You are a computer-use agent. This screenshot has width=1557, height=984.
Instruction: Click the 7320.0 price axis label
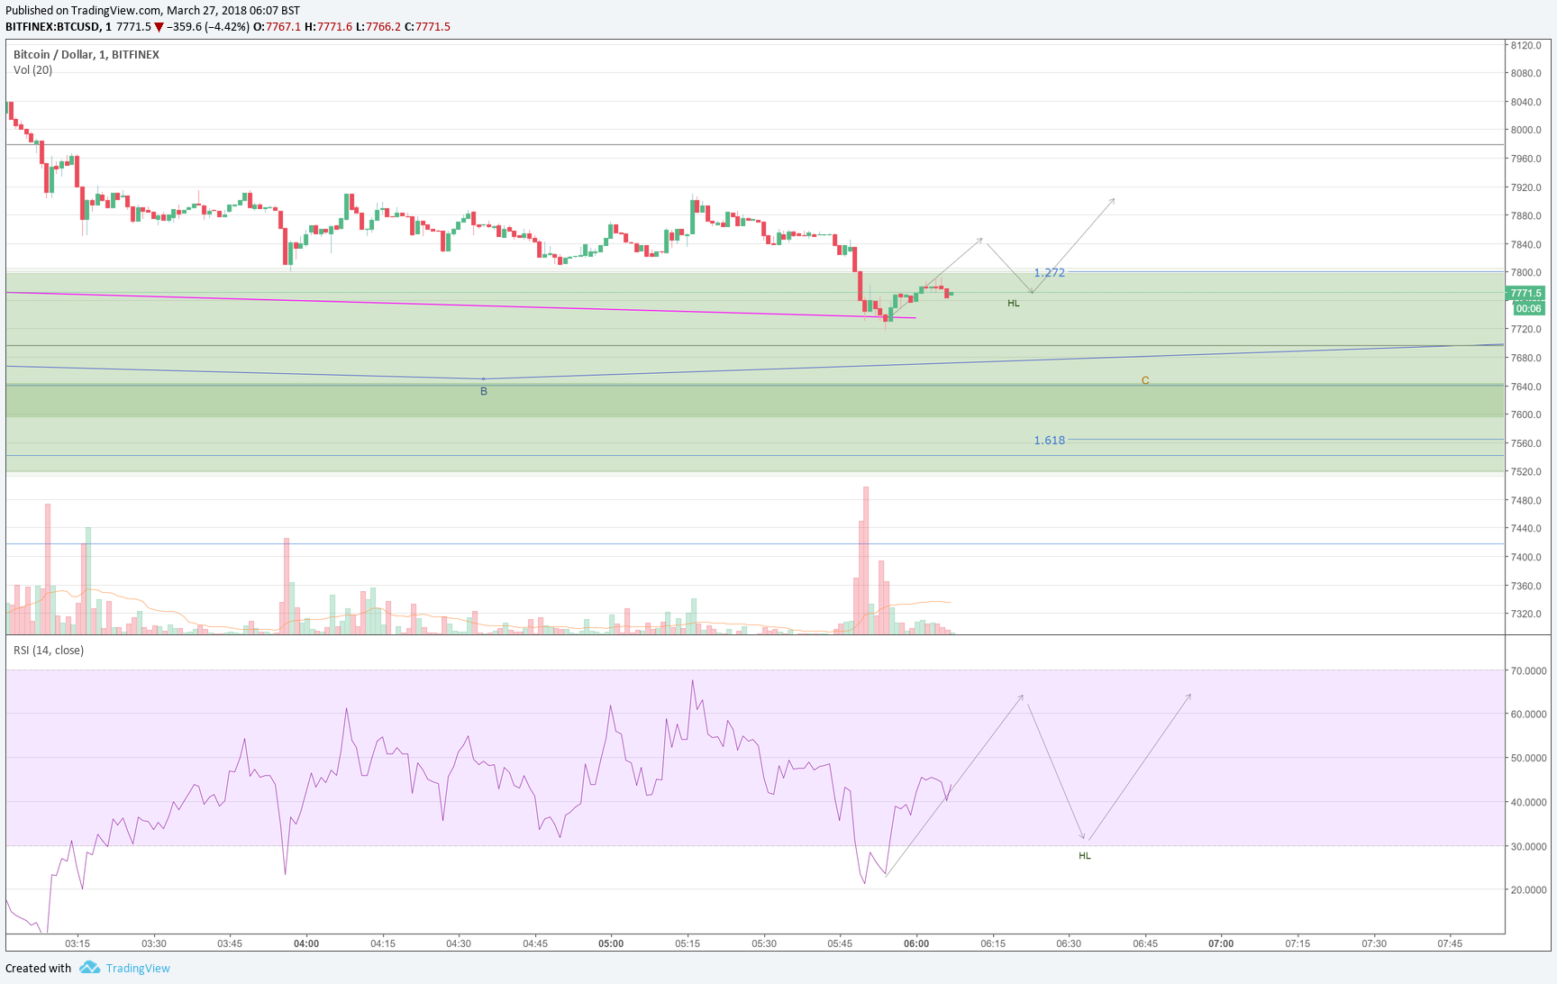pyautogui.click(x=1525, y=614)
